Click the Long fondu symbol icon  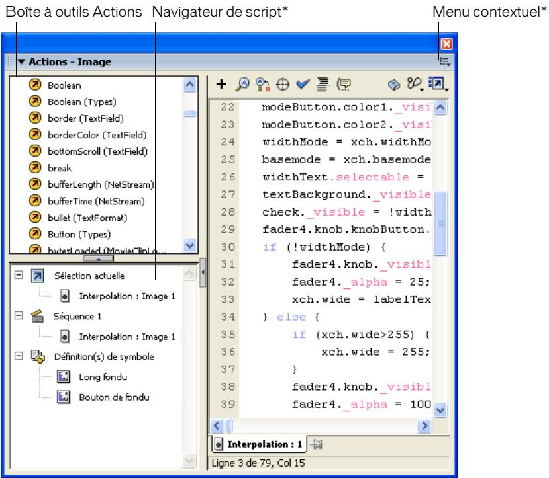pos(64,377)
